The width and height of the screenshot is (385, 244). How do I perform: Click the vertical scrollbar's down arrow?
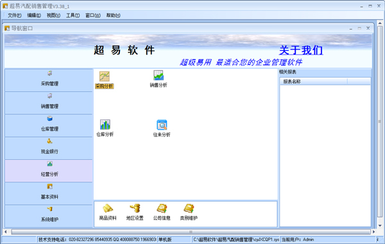(x=380, y=225)
